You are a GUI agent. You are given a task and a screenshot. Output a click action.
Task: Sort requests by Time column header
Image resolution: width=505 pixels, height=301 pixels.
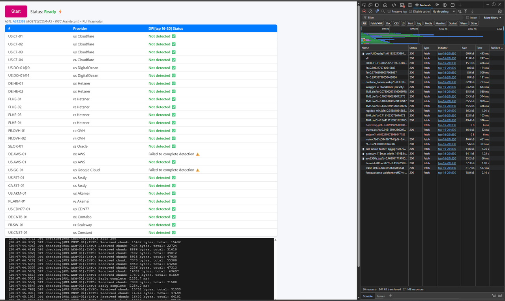(x=482, y=48)
